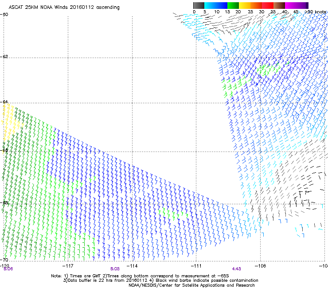Click the purple time stamp 4:45

click(236, 269)
